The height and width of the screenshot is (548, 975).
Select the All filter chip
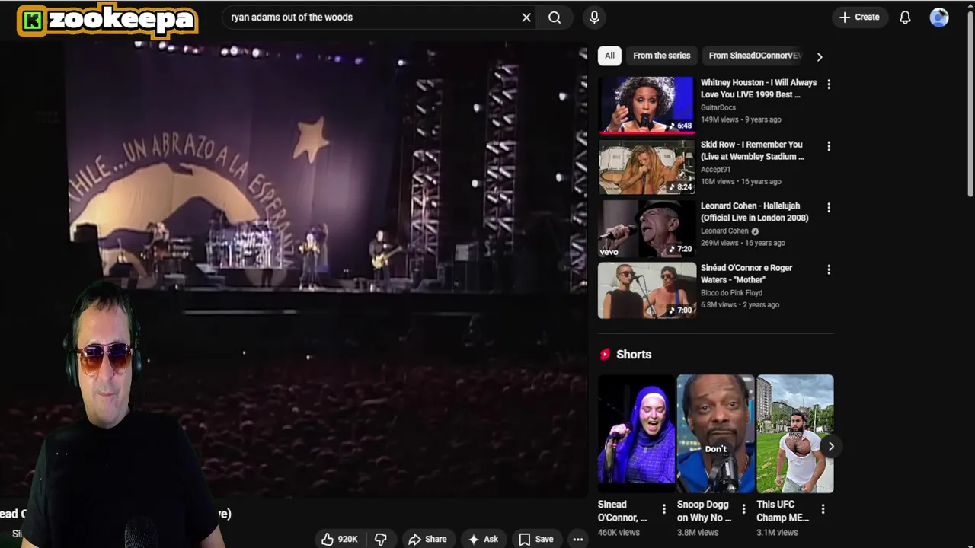point(609,56)
